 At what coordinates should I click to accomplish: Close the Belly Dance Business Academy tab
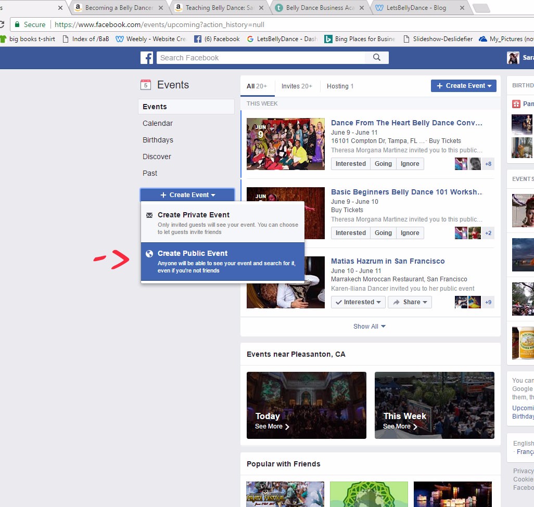click(362, 8)
